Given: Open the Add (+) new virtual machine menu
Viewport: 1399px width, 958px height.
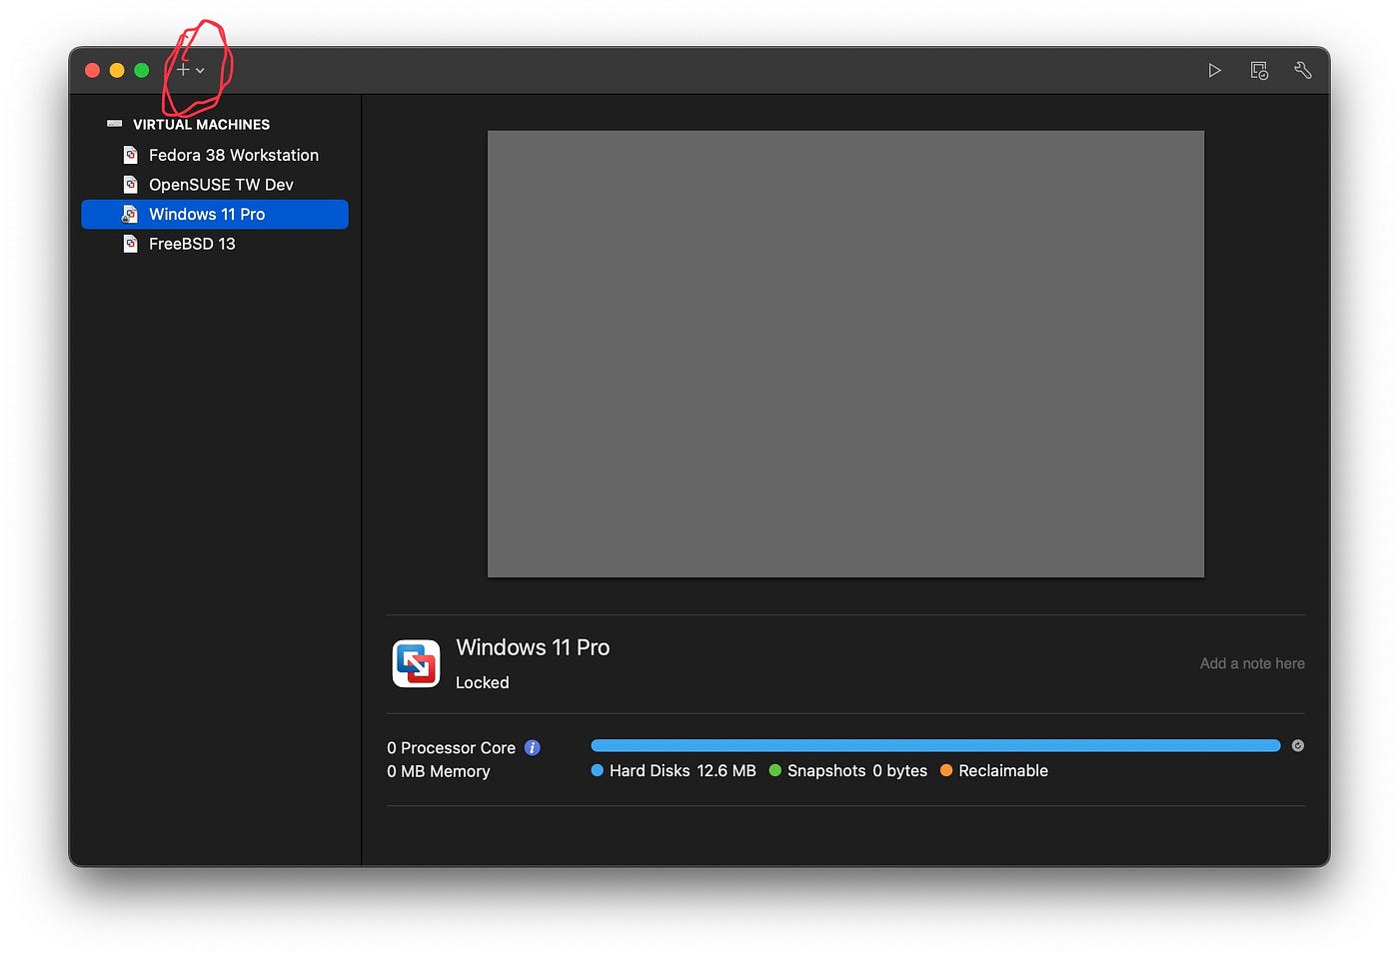Looking at the screenshot, I should [190, 70].
